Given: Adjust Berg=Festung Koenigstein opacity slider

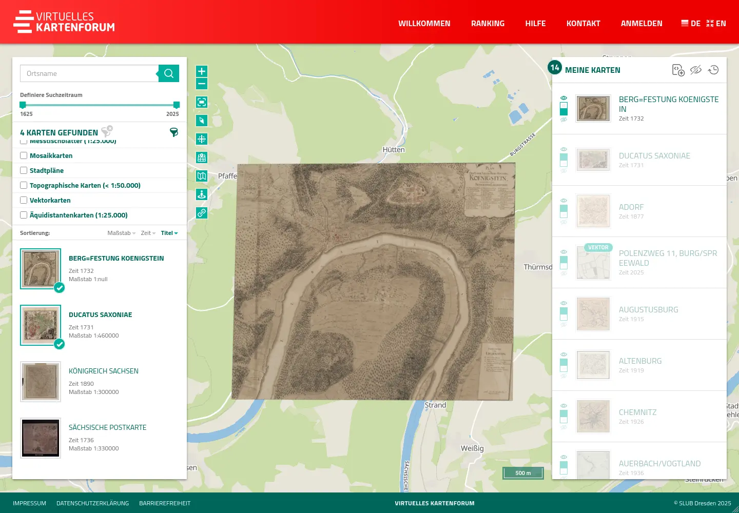Looking at the screenshot, I should click(x=563, y=109).
